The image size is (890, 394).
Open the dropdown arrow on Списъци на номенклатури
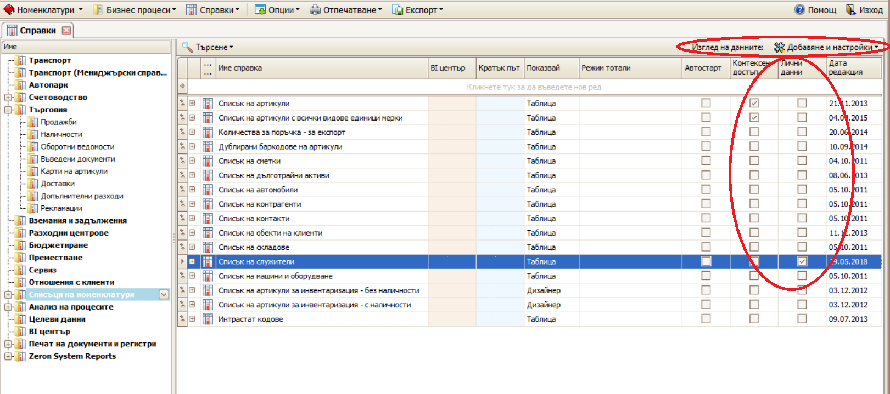164,295
